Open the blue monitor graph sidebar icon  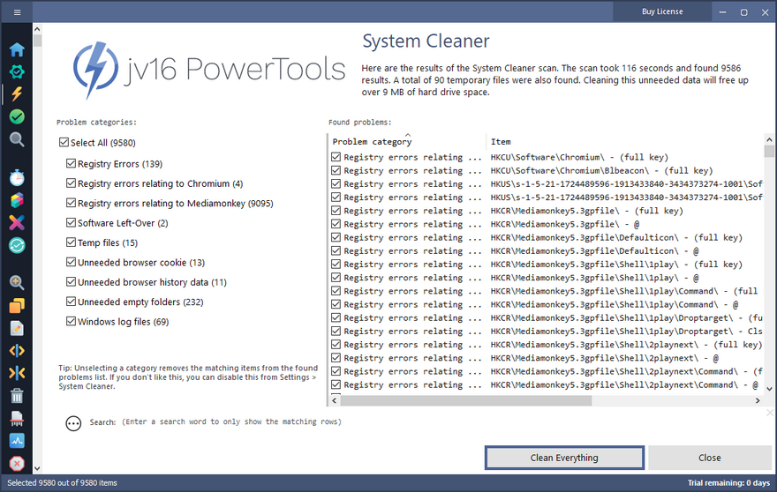tap(17, 441)
